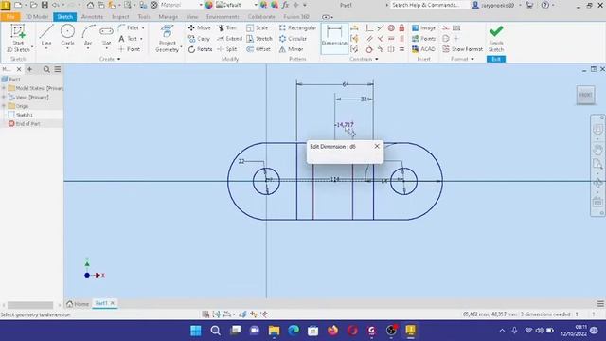Click the Project Geometry tool

(167, 38)
